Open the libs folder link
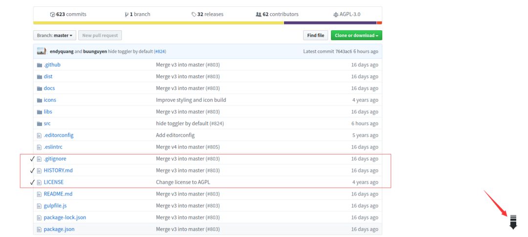The image size is (528, 237). pyautogui.click(x=48, y=112)
